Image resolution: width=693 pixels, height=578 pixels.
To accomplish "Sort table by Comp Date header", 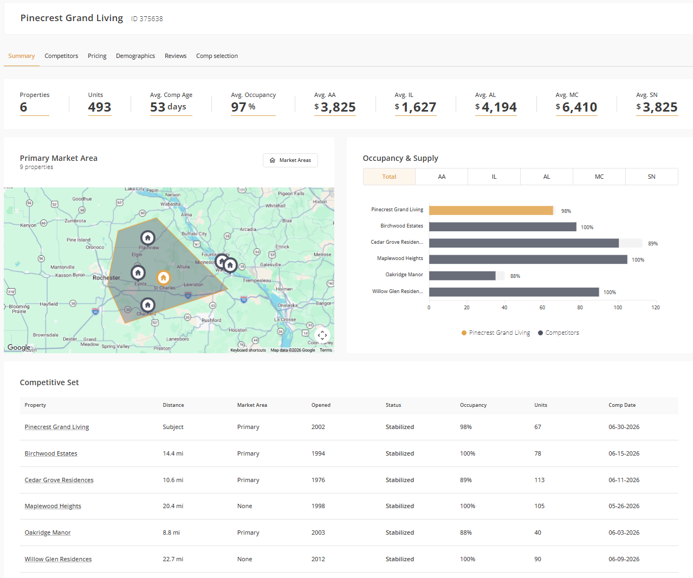I will (x=622, y=405).
